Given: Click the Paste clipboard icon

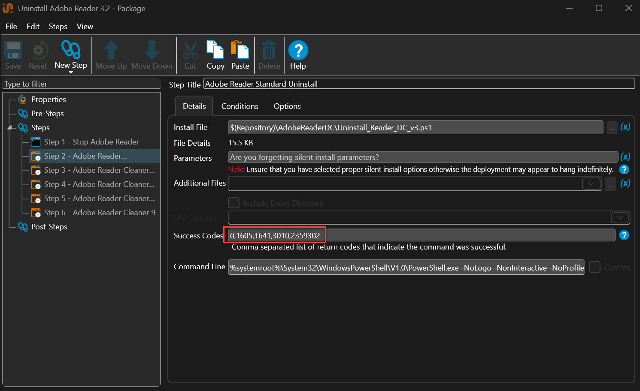Looking at the screenshot, I should (240, 50).
